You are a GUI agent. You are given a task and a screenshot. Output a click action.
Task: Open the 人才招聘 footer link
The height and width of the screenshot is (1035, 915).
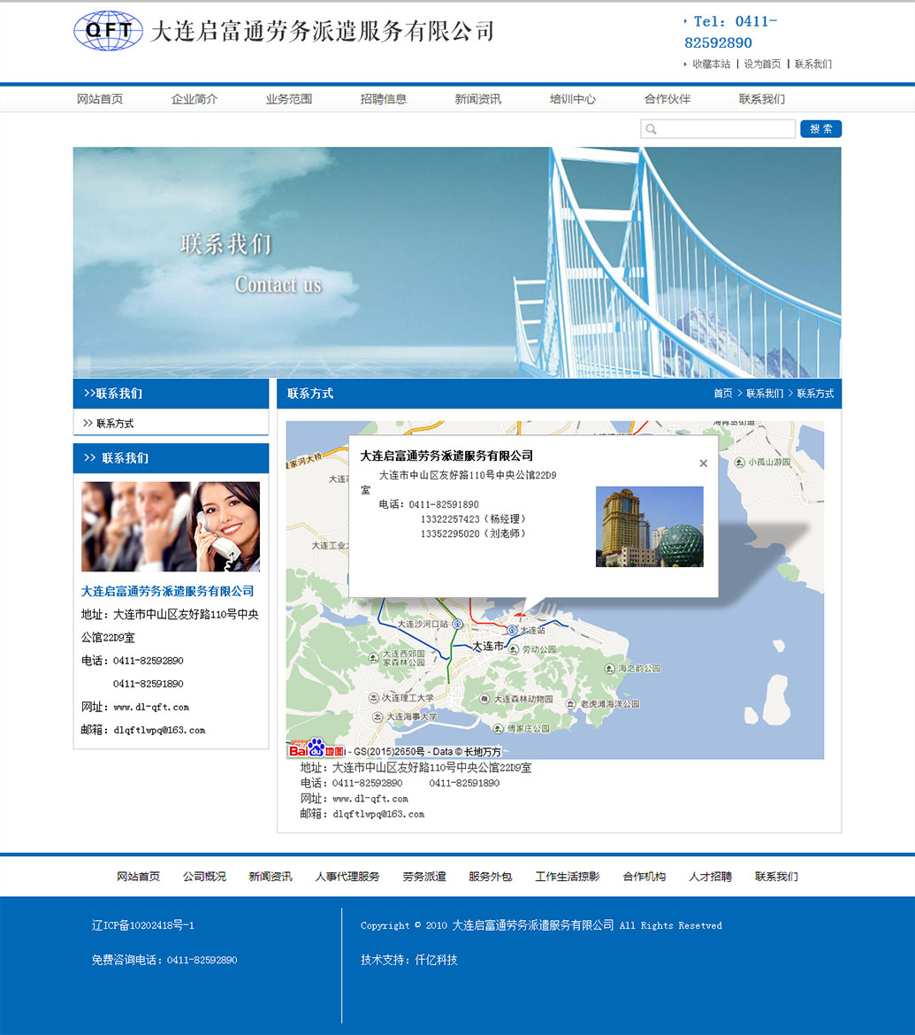pyautogui.click(x=710, y=877)
